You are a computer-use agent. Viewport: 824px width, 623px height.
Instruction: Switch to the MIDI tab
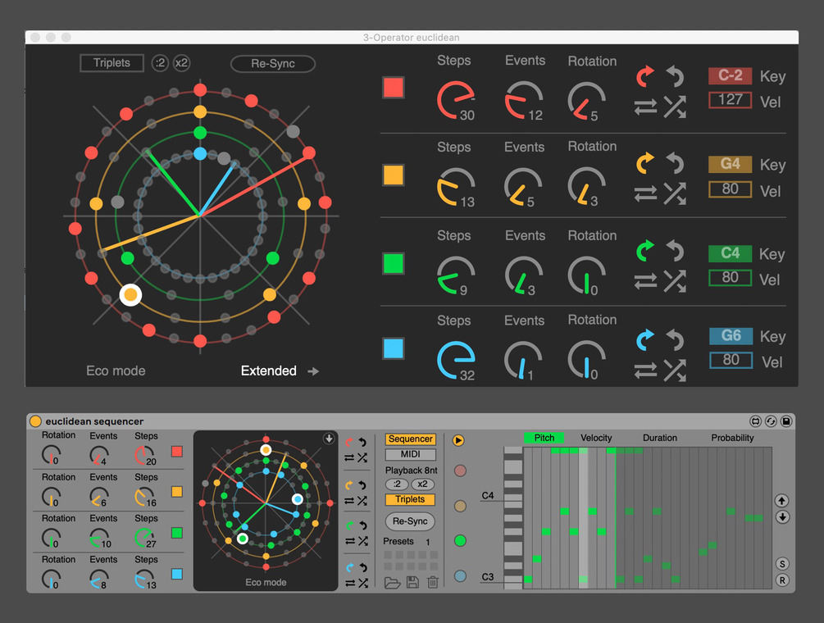[409, 454]
